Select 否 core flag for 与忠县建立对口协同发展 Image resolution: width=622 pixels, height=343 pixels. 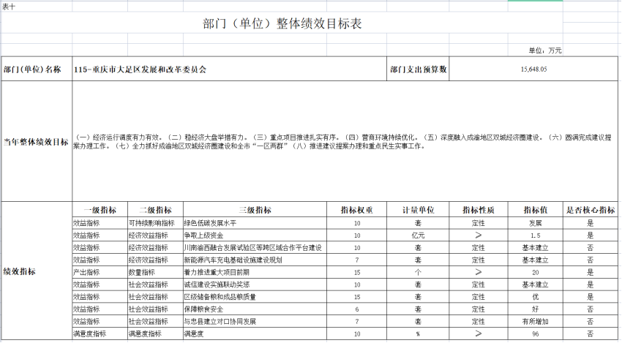591,322
